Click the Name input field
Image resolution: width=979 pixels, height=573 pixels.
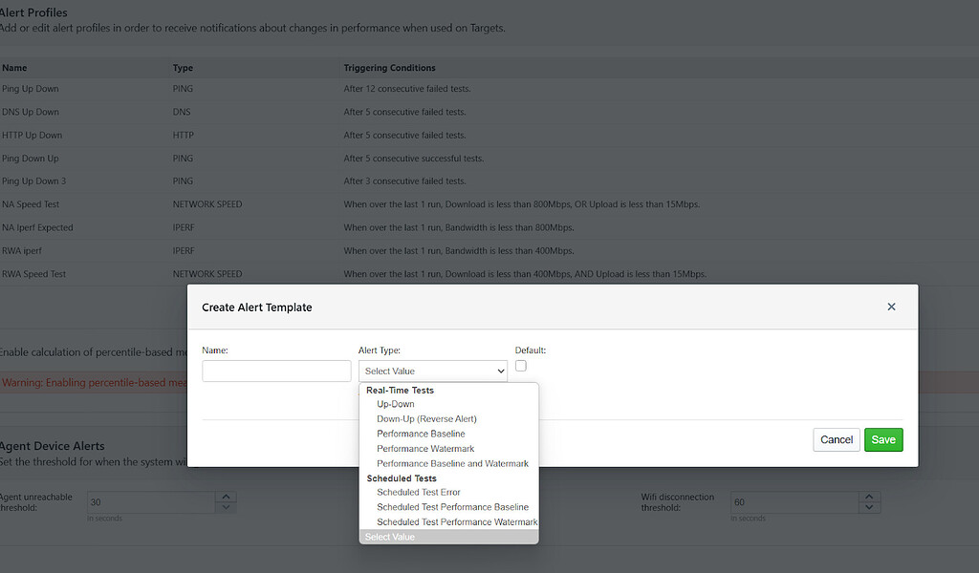click(276, 371)
